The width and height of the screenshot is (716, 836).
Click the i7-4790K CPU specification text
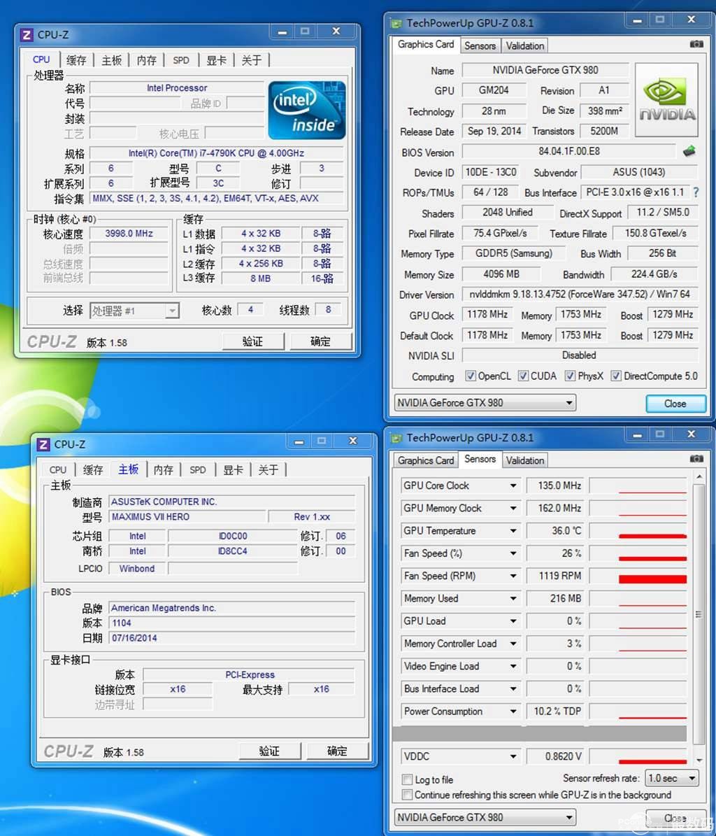216,153
